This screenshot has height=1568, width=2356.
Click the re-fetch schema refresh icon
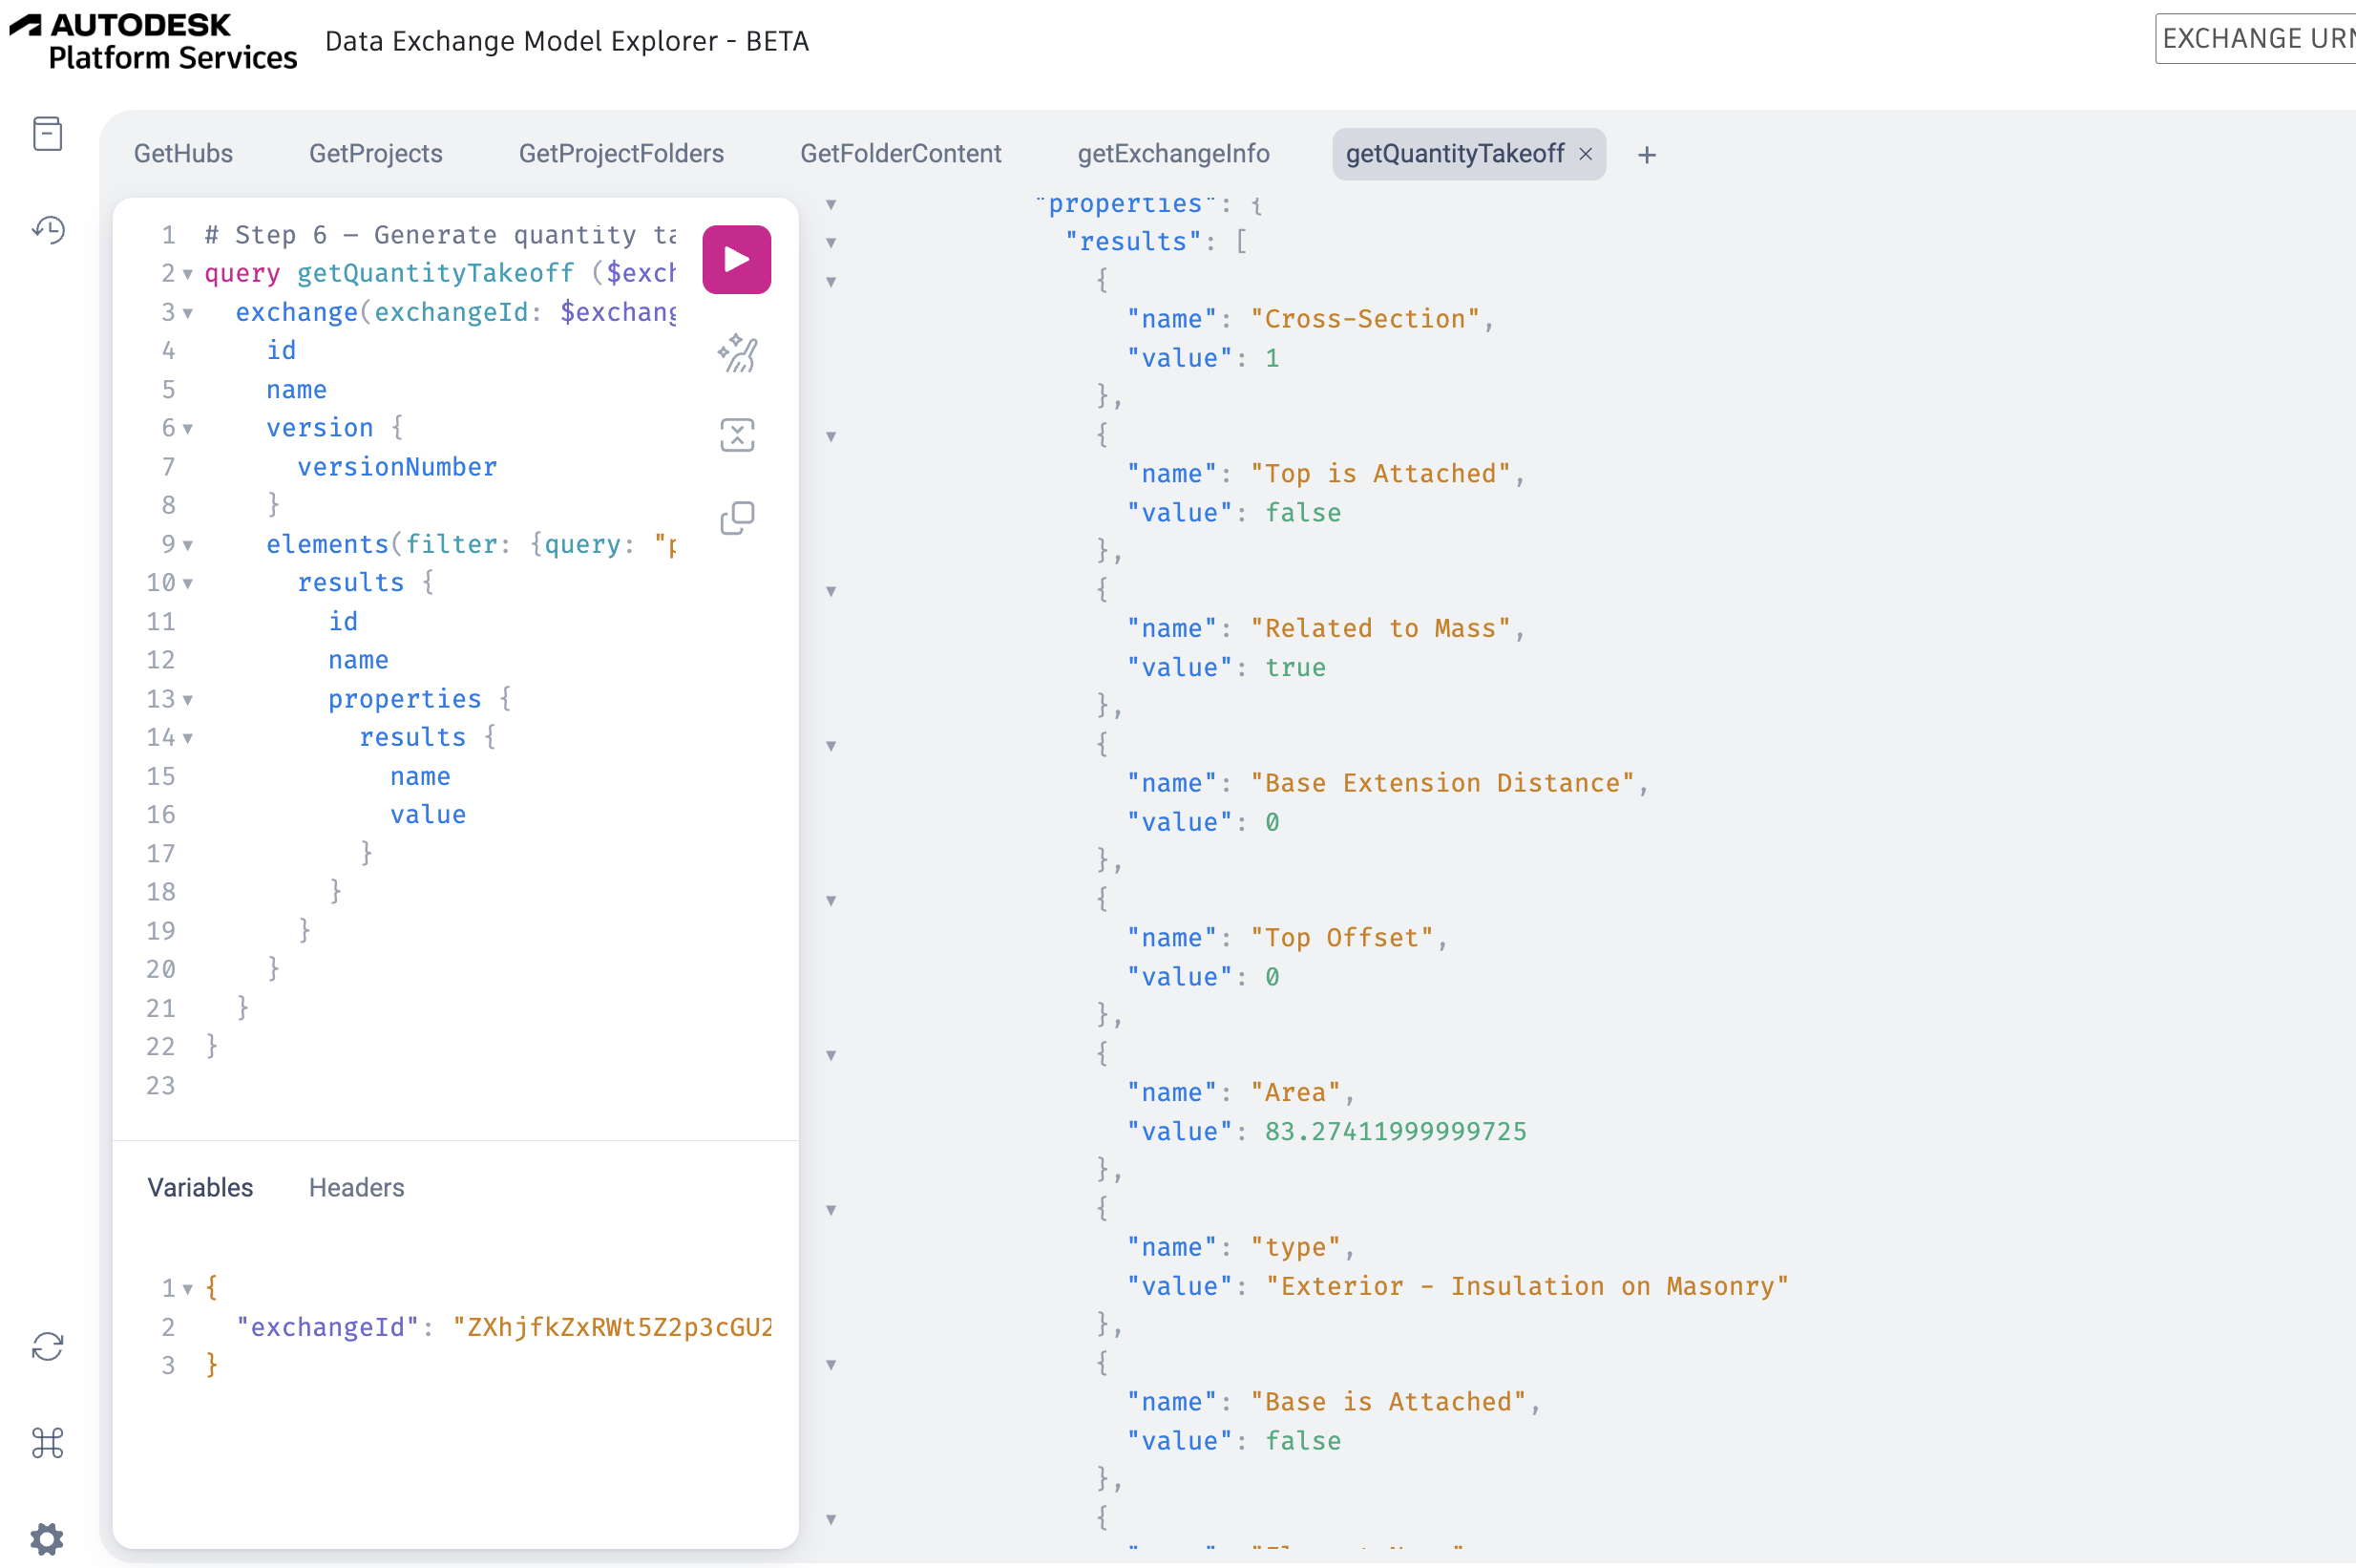pyautogui.click(x=47, y=1346)
